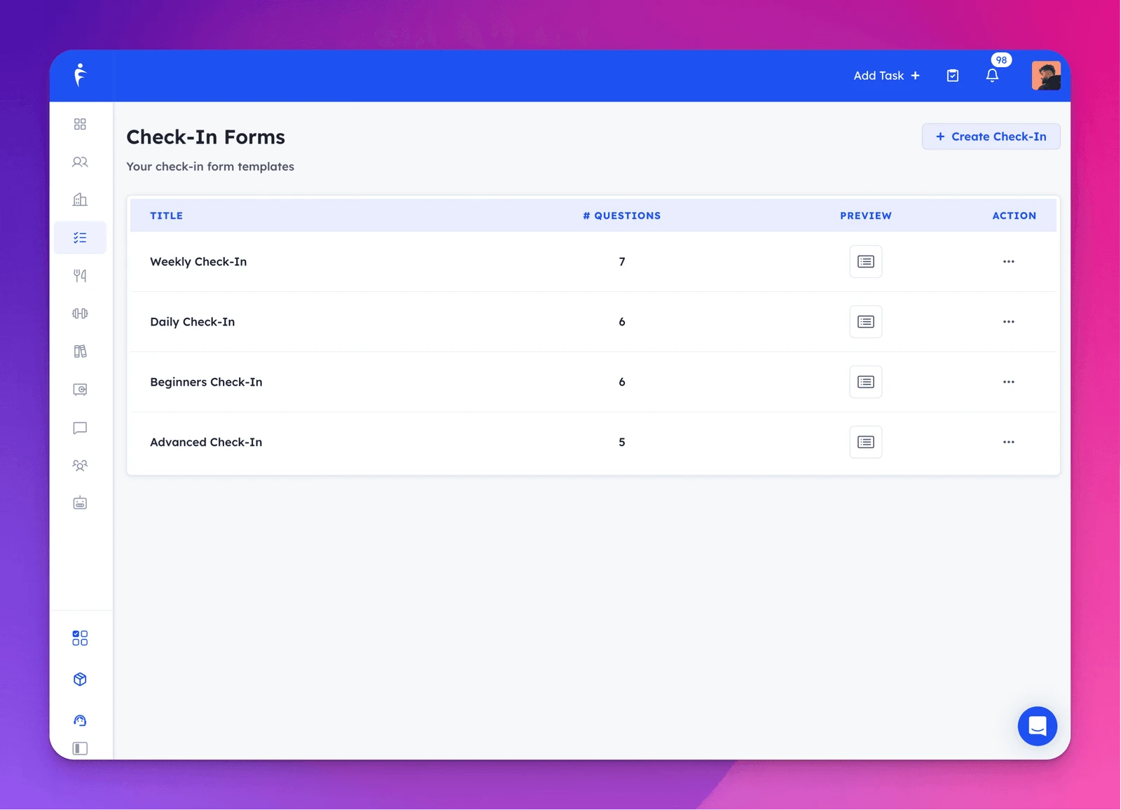Open the robot assistant sidebar icon

pos(80,503)
